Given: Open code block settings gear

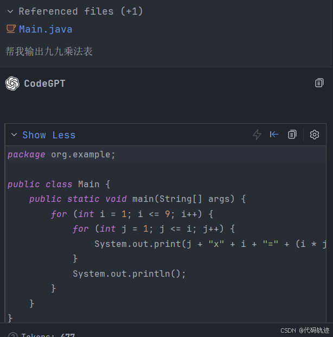Looking at the screenshot, I should point(315,135).
